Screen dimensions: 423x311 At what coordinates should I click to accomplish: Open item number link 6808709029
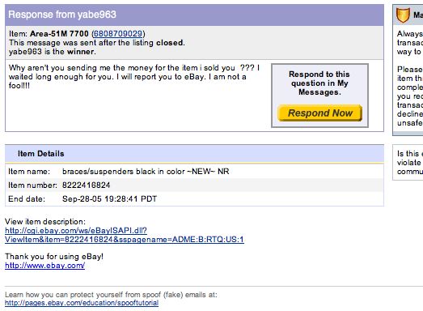117,33
